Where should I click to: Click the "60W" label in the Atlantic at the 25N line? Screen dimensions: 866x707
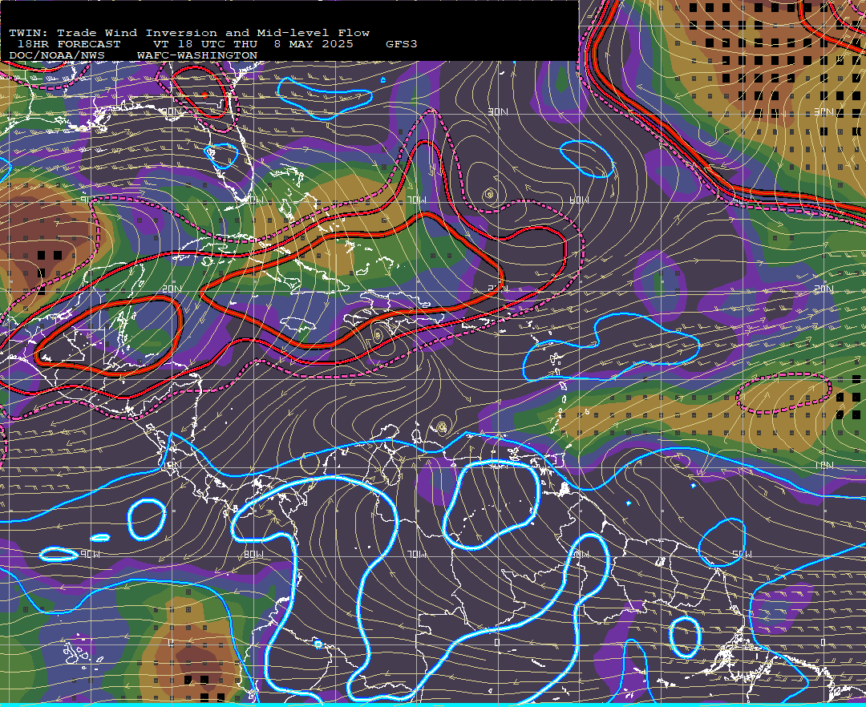tap(579, 200)
